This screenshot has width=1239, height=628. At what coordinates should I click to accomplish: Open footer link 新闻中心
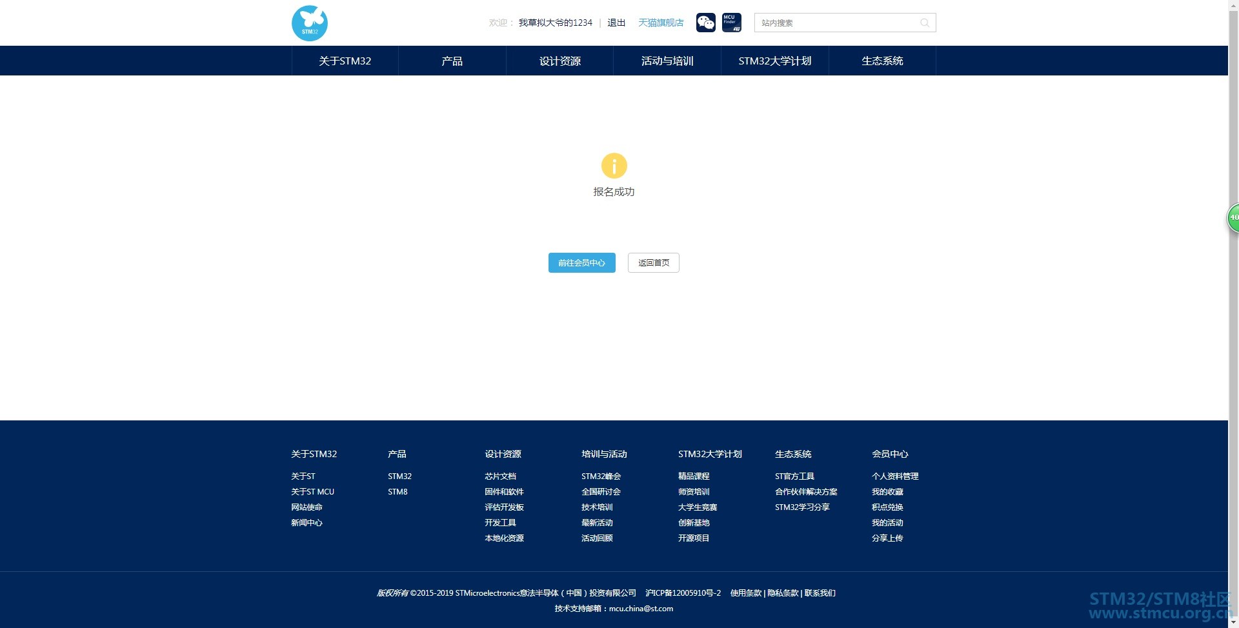pyautogui.click(x=307, y=522)
